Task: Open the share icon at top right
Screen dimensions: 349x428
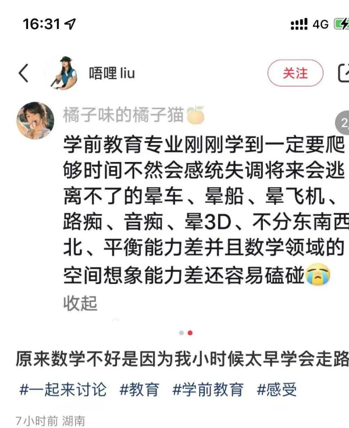Action: 344,73
